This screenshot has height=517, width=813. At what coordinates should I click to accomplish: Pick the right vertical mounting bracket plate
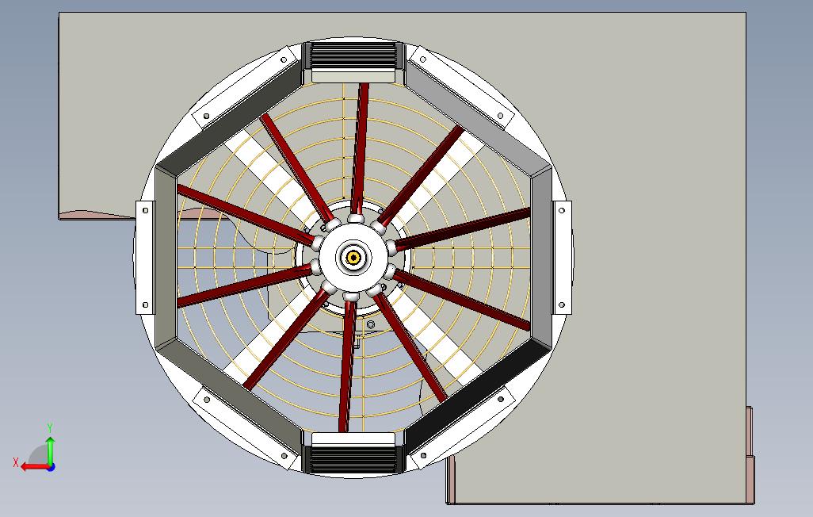coord(562,258)
